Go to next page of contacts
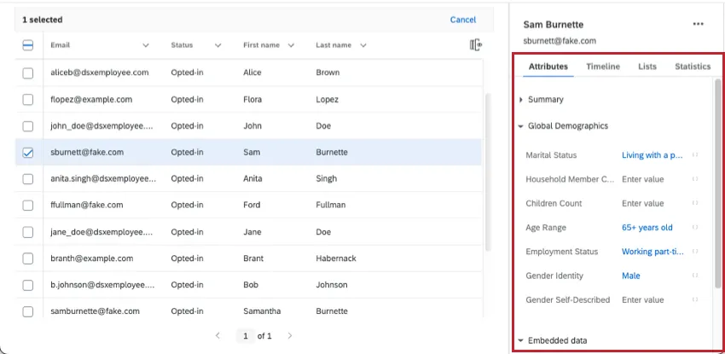Viewport: 725px width, 354px height. (x=290, y=336)
